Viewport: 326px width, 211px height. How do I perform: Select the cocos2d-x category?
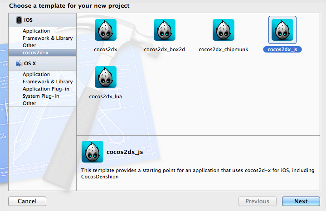coord(43,53)
